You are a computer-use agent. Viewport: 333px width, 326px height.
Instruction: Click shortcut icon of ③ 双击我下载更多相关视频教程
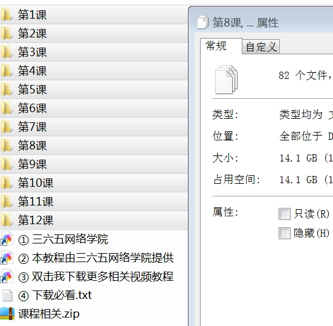(7, 277)
